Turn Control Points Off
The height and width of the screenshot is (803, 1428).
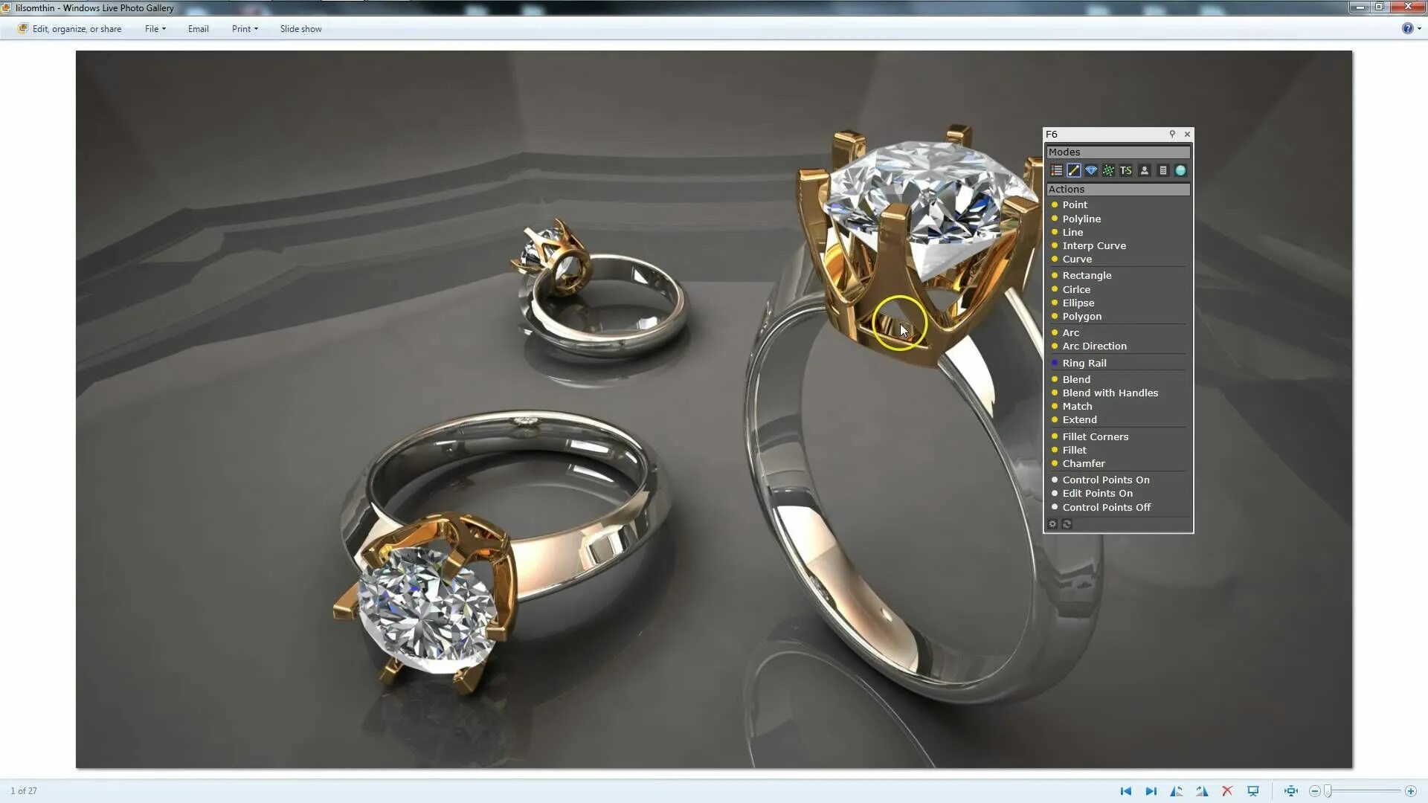tap(1107, 506)
